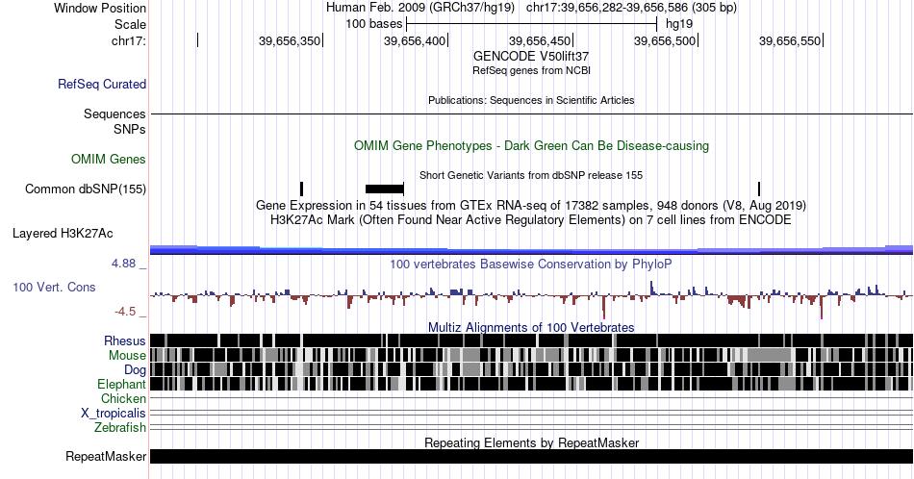The height and width of the screenshot is (479, 914).
Task: Select the Chicken alignment row label
Action: click(123, 398)
